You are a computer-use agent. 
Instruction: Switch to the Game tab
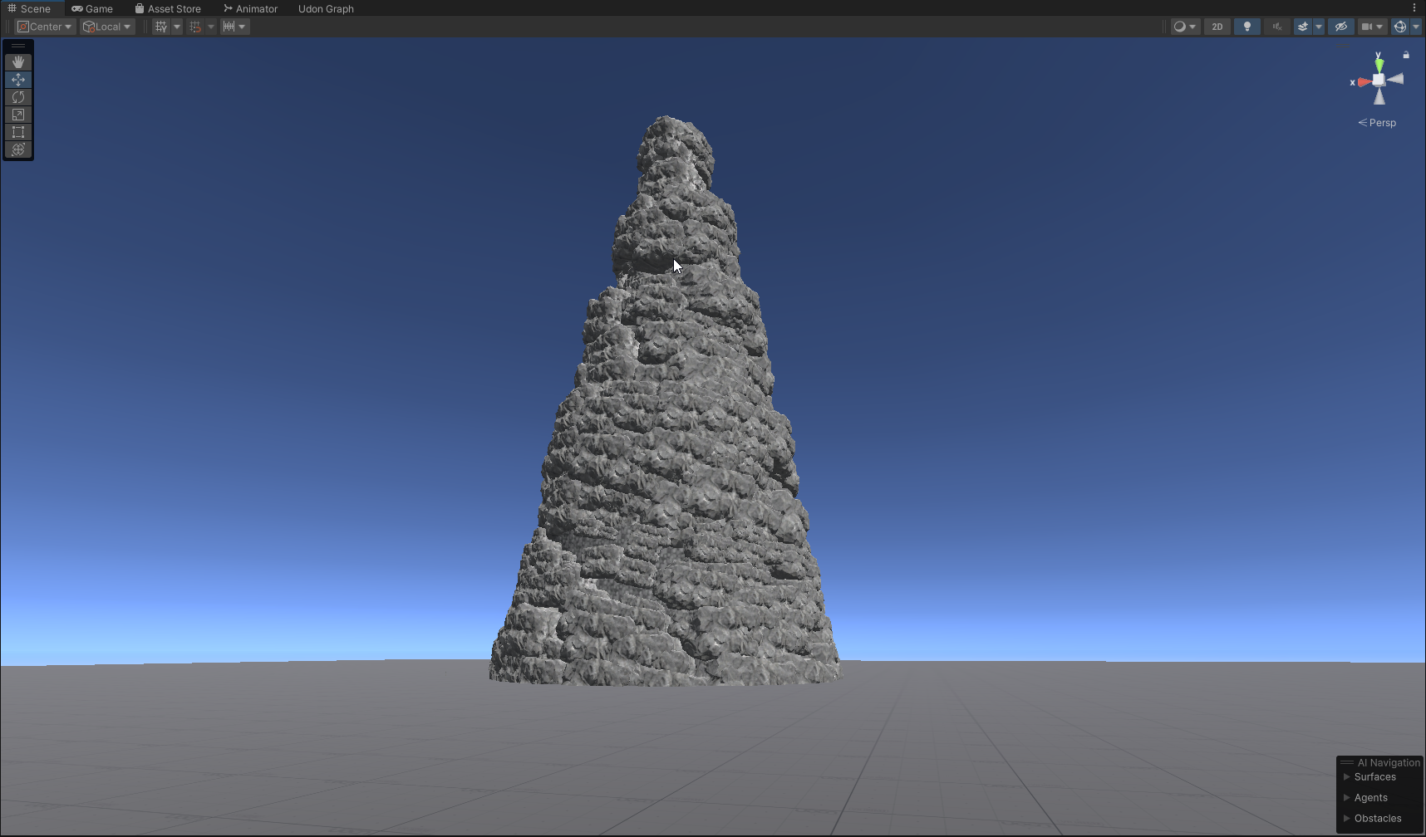[92, 8]
